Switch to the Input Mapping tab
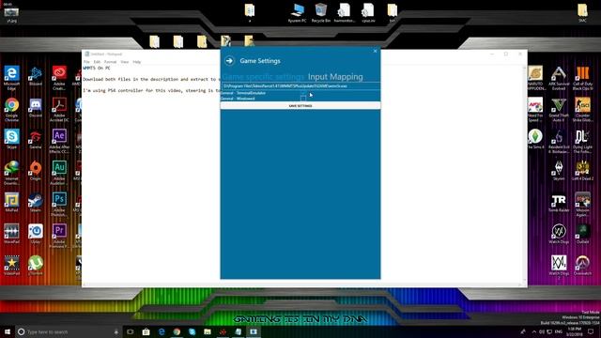Image resolution: width=601 pixels, height=338 pixels. click(x=335, y=77)
